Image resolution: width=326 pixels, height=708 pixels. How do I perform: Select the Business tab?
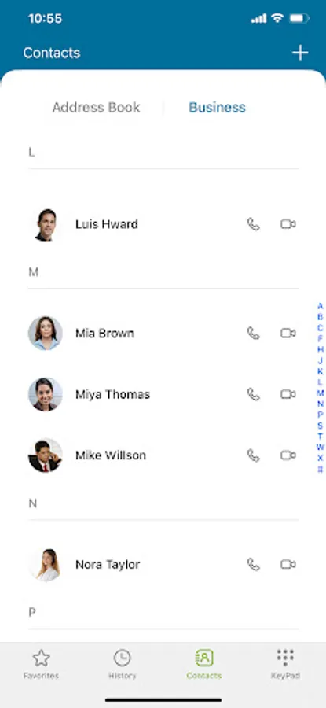[x=217, y=108]
